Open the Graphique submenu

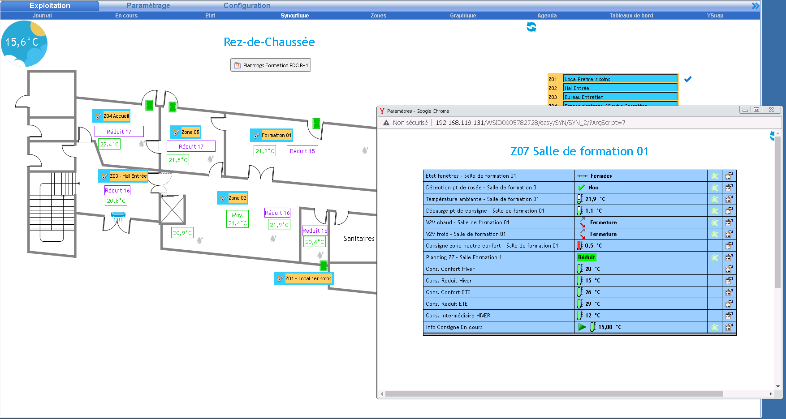tap(463, 16)
